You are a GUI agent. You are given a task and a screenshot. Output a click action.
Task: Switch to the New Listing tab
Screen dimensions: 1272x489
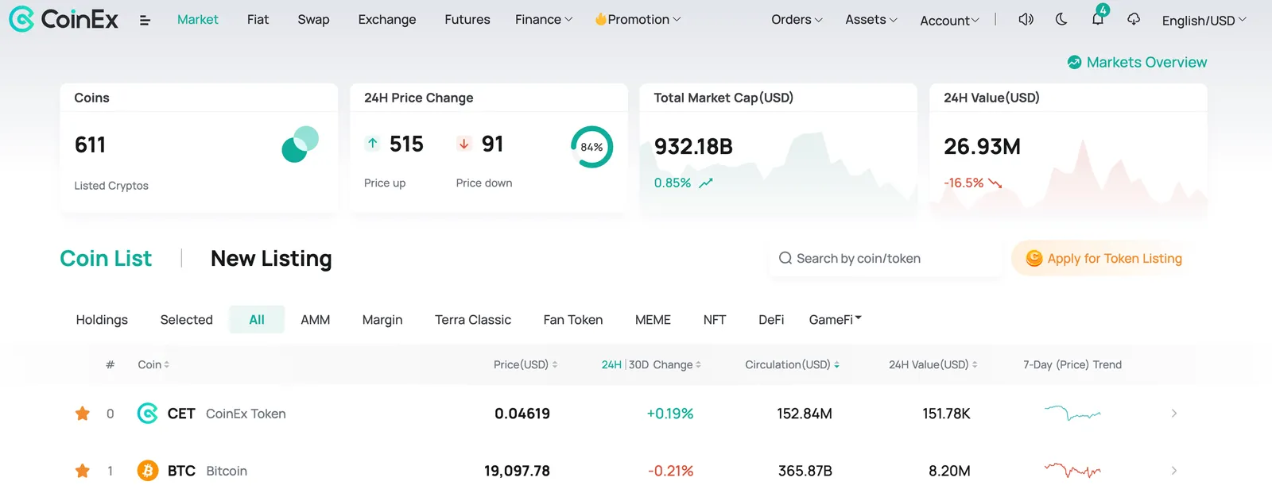point(271,259)
